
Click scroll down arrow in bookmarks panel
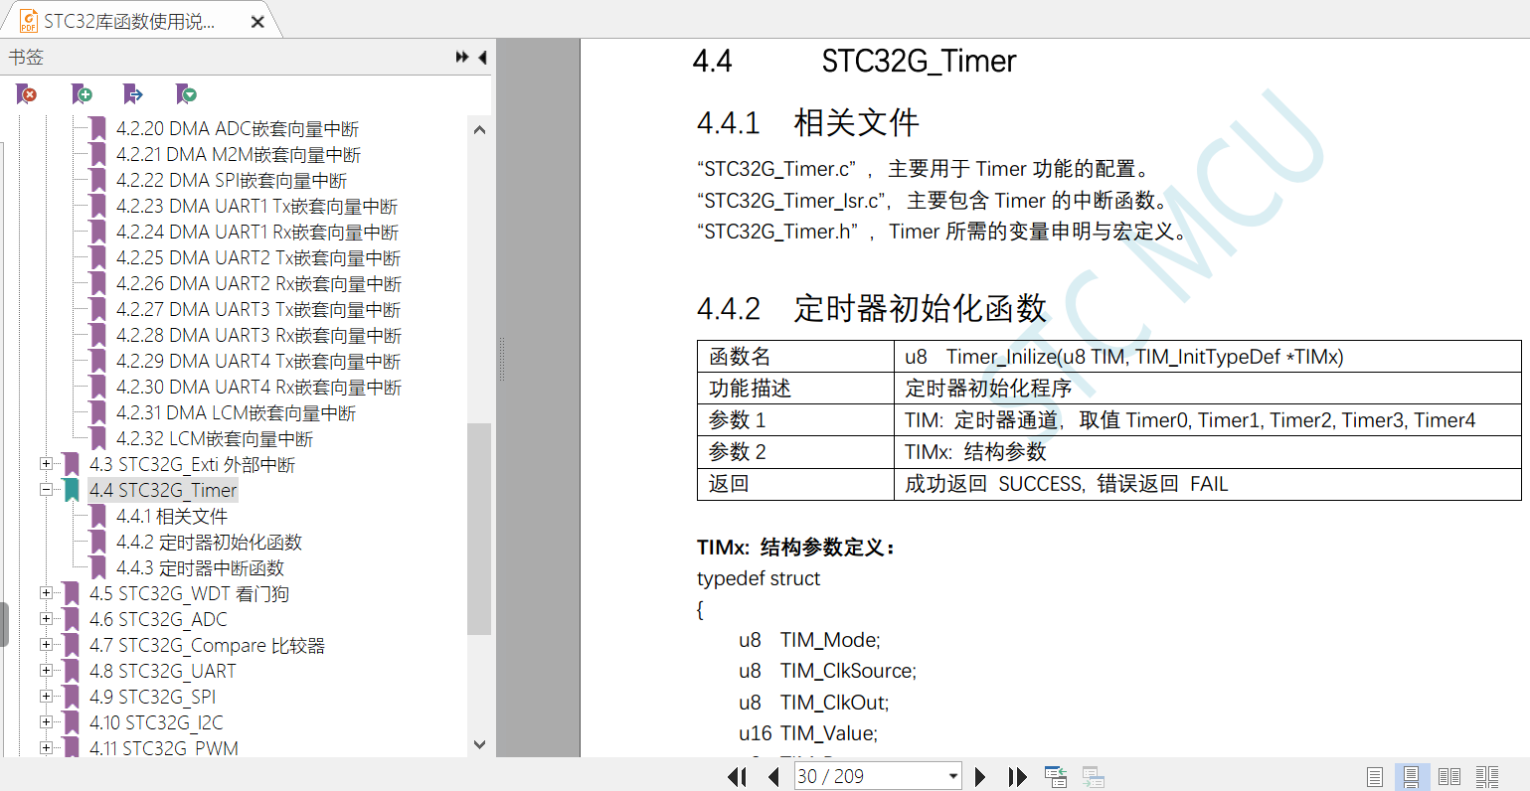click(479, 744)
